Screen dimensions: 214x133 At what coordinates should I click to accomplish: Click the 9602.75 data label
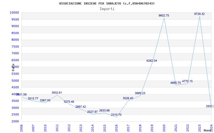tap(164, 16)
